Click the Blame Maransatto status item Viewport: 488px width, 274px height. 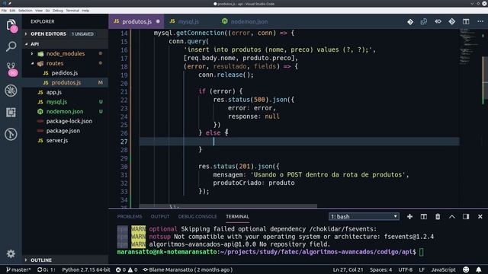click(188, 269)
